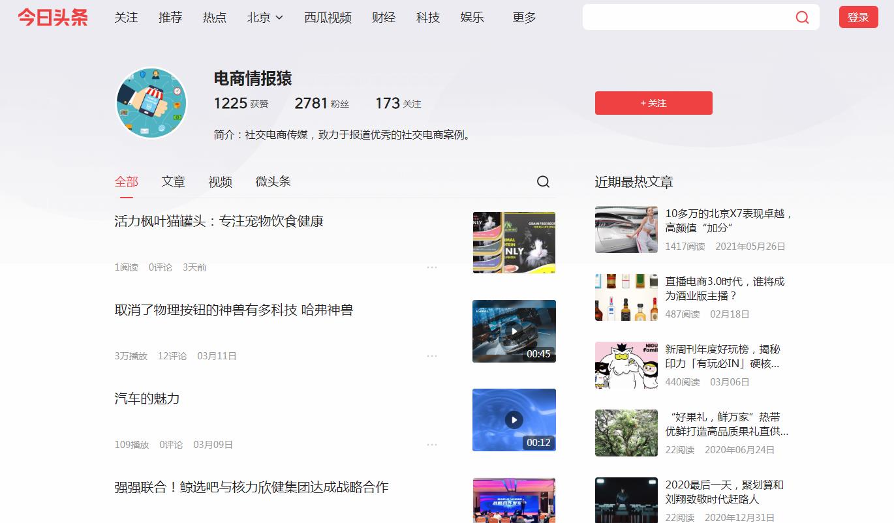Click the dark thumbnail of 2020最后一天 article
Screen dimensions: 894x523
click(x=626, y=500)
